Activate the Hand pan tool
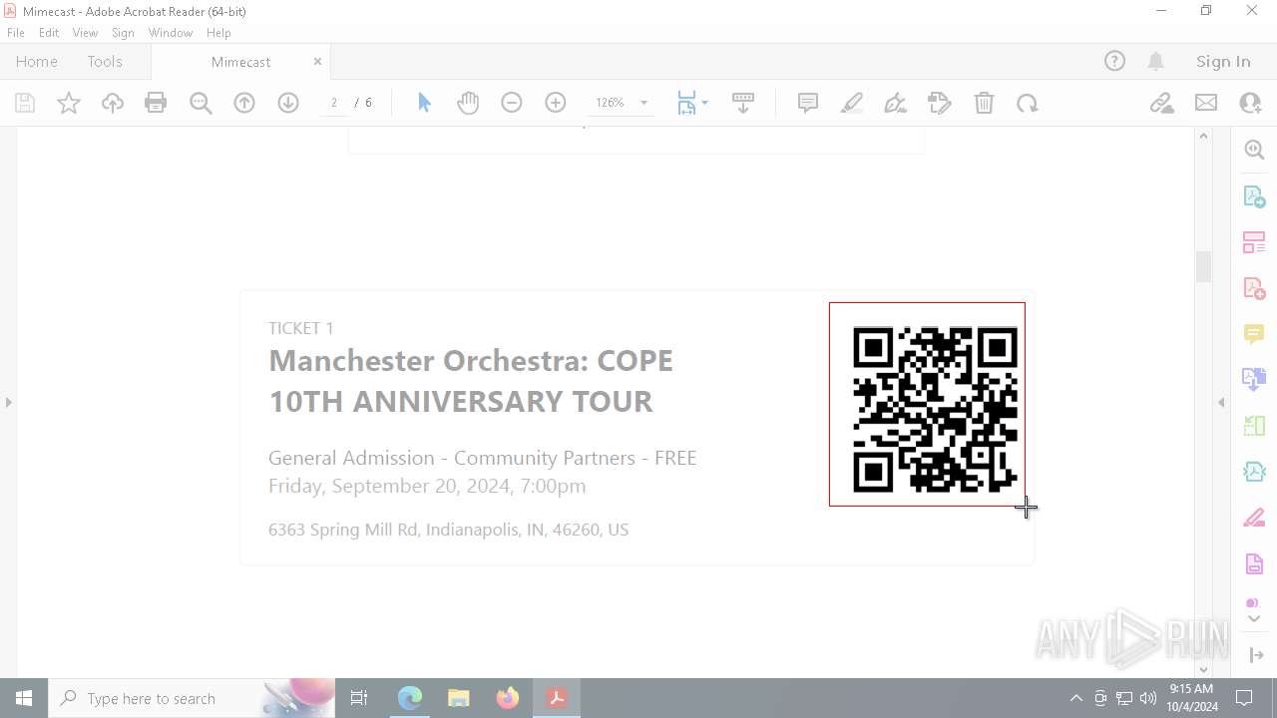Viewport: 1277px width, 718px height. (468, 103)
